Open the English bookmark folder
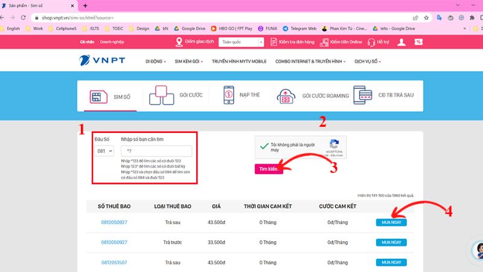 [x=10, y=28]
